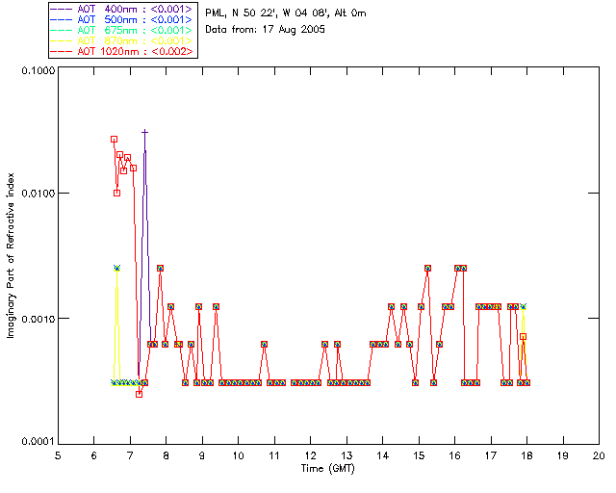Screen dimensions: 616x493
Task: Click the x-axis tick label 19
Action: click(563, 455)
